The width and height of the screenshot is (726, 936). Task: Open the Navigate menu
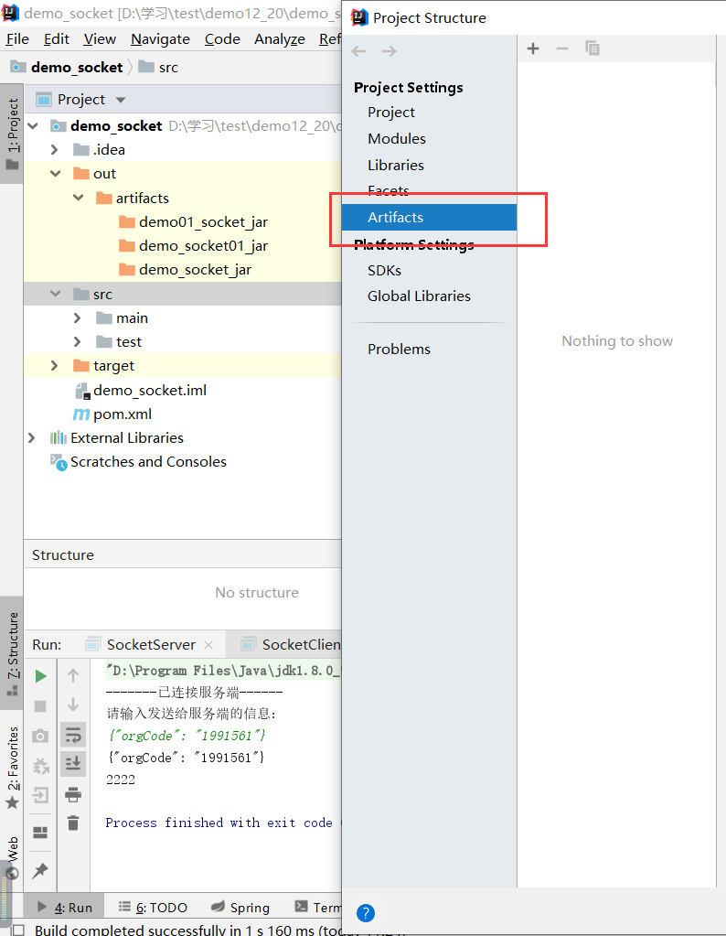point(161,38)
